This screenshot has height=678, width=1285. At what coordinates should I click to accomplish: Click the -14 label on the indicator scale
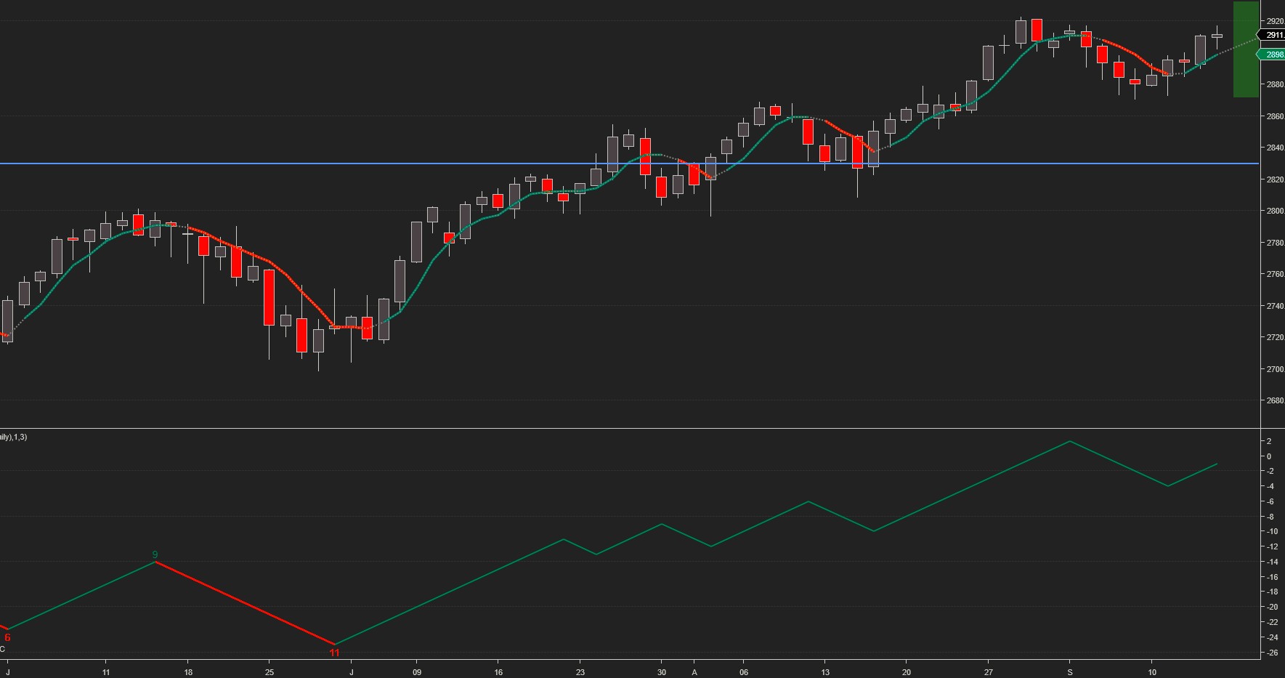1271,562
